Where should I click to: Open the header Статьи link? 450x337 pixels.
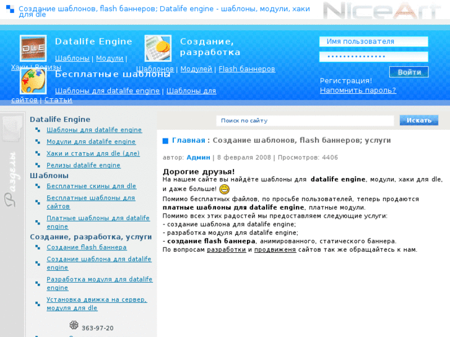click(x=58, y=100)
